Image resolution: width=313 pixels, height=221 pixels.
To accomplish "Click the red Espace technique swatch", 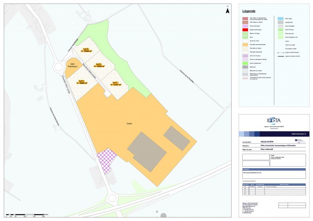I will click(x=245, y=30).
